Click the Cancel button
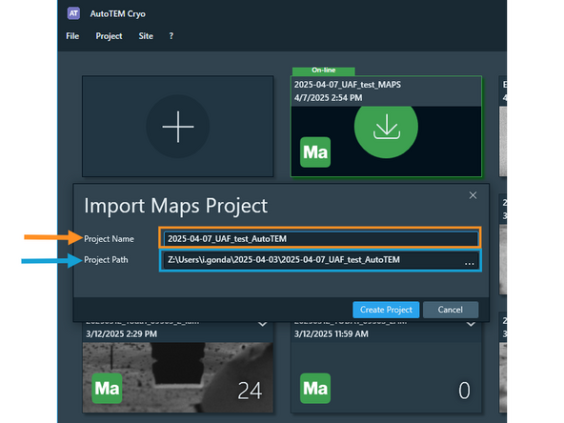The width and height of the screenshot is (564, 423). [x=451, y=310]
